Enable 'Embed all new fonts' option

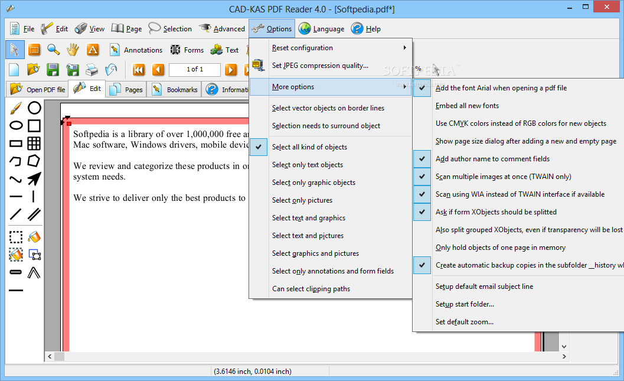518,106
